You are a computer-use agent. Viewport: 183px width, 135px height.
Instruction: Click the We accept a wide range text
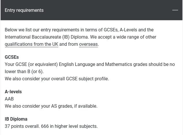coord(123,37)
